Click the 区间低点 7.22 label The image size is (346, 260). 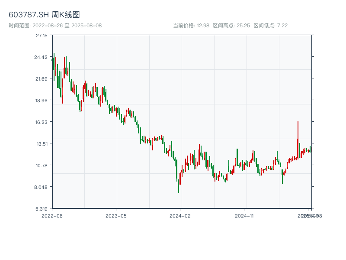click(270, 26)
